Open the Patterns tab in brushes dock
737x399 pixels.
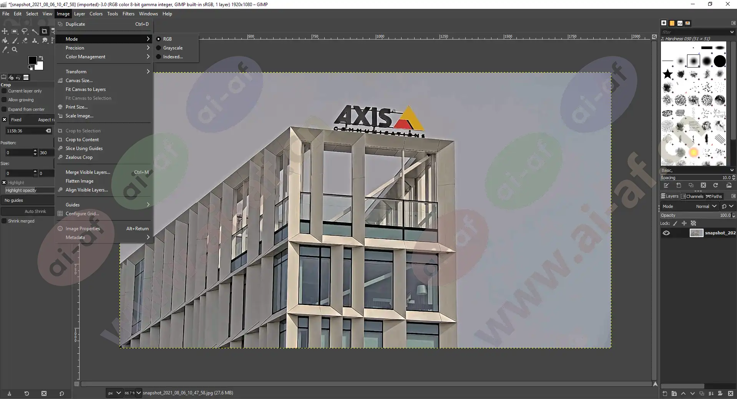tap(672, 23)
